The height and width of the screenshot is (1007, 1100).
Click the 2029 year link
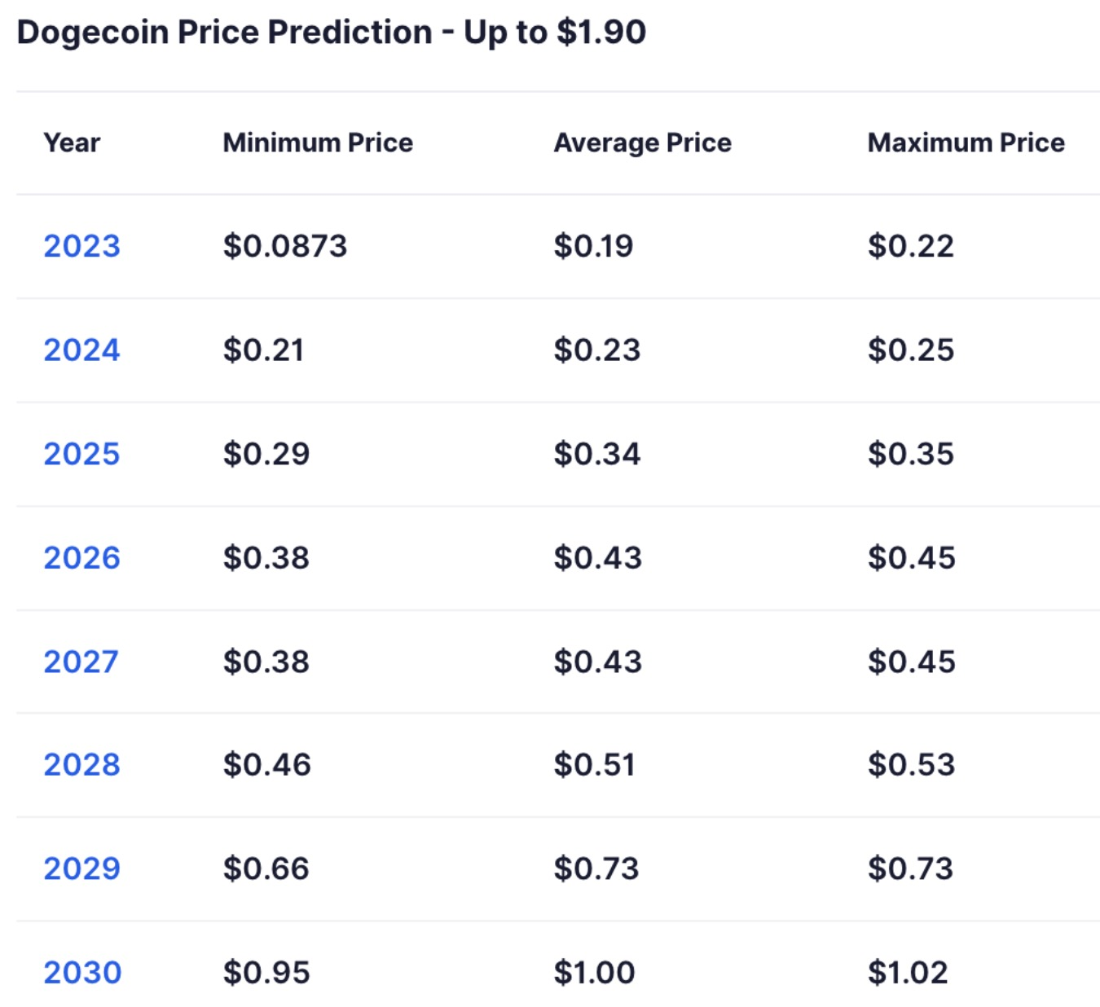[81, 868]
